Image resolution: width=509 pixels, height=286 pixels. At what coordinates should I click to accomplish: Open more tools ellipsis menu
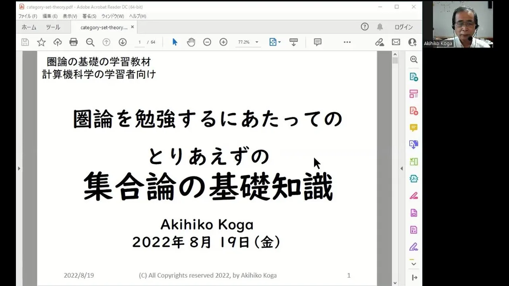[347, 42]
